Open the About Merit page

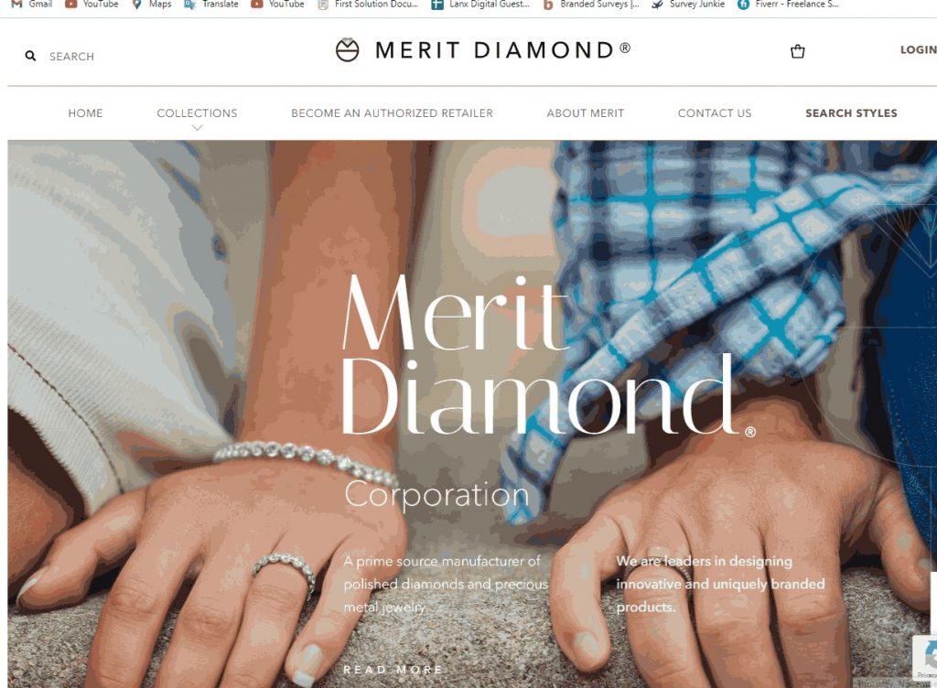(x=585, y=113)
